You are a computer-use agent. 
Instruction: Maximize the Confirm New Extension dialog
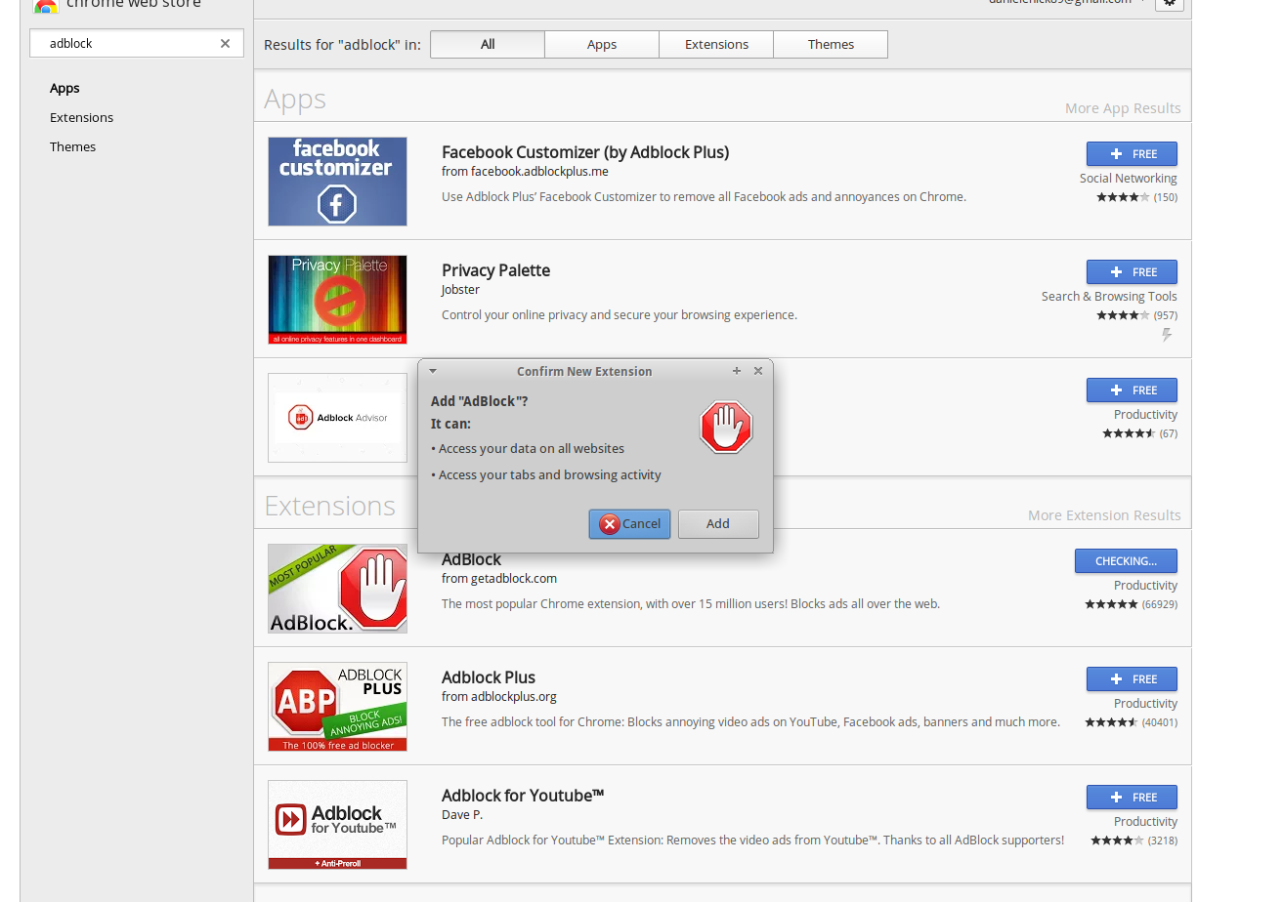tap(737, 371)
